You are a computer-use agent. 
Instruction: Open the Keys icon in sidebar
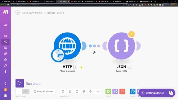(x=6, y=66)
